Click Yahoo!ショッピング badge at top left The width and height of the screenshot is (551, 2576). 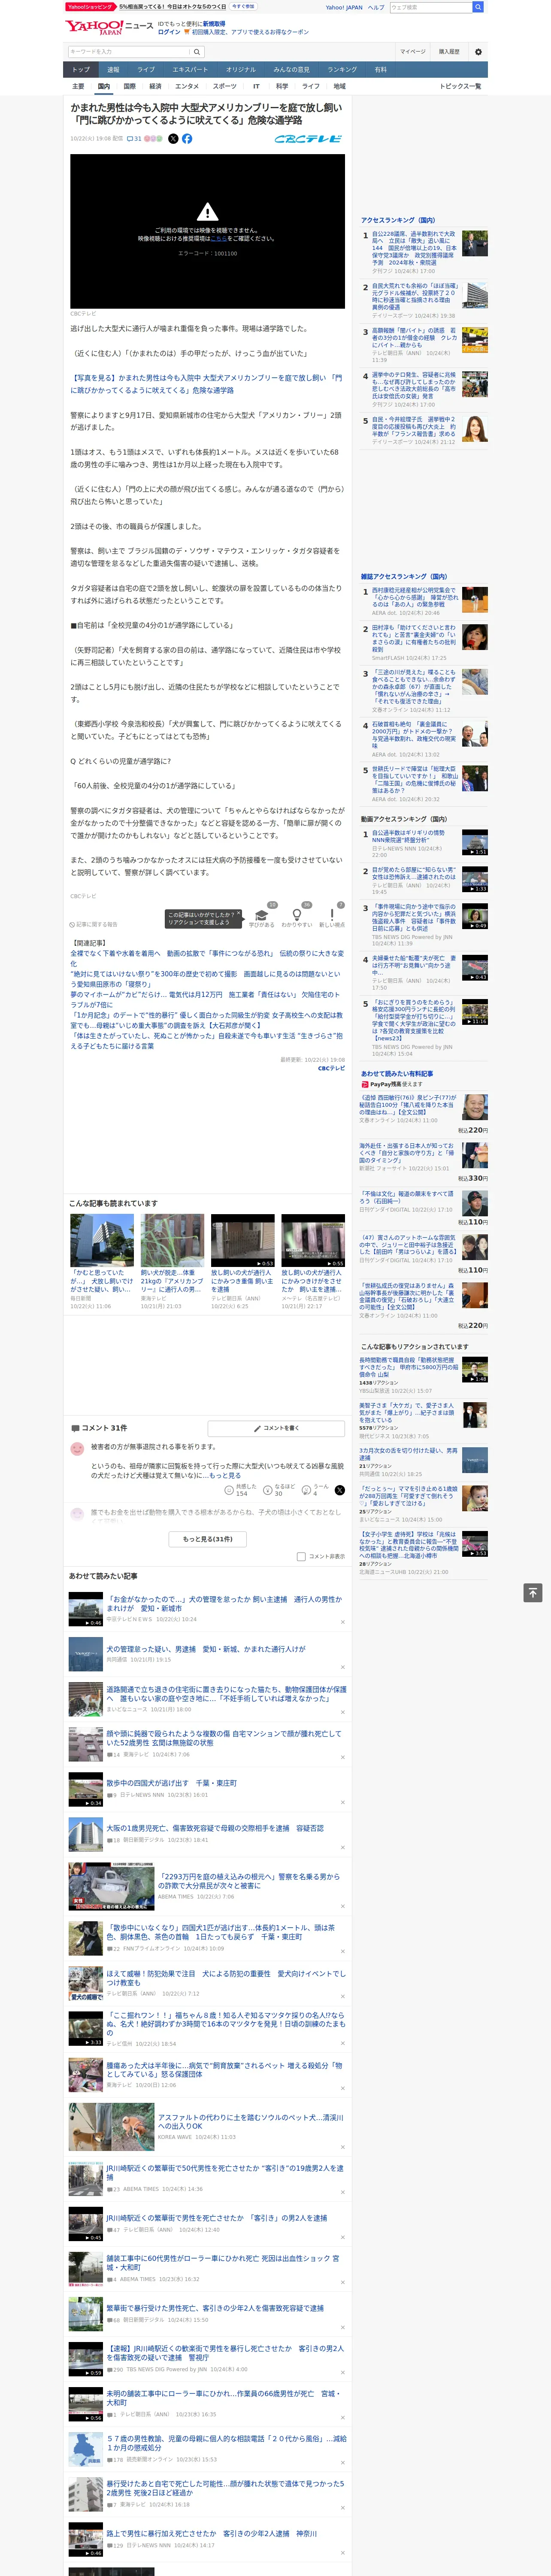[x=90, y=6]
